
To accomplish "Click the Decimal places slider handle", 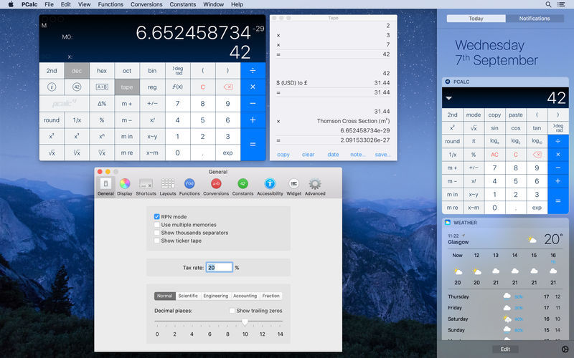I will [x=245, y=322].
